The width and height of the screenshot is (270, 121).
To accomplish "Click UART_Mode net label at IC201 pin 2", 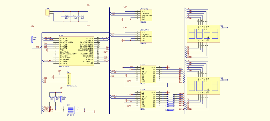I will (48, 39).
